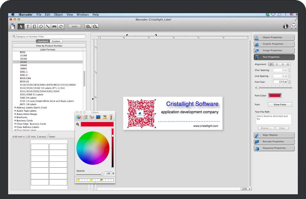The image size is (306, 199).
Task: Expand the Business Cards category
Action: pyautogui.click(x=15, y=121)
